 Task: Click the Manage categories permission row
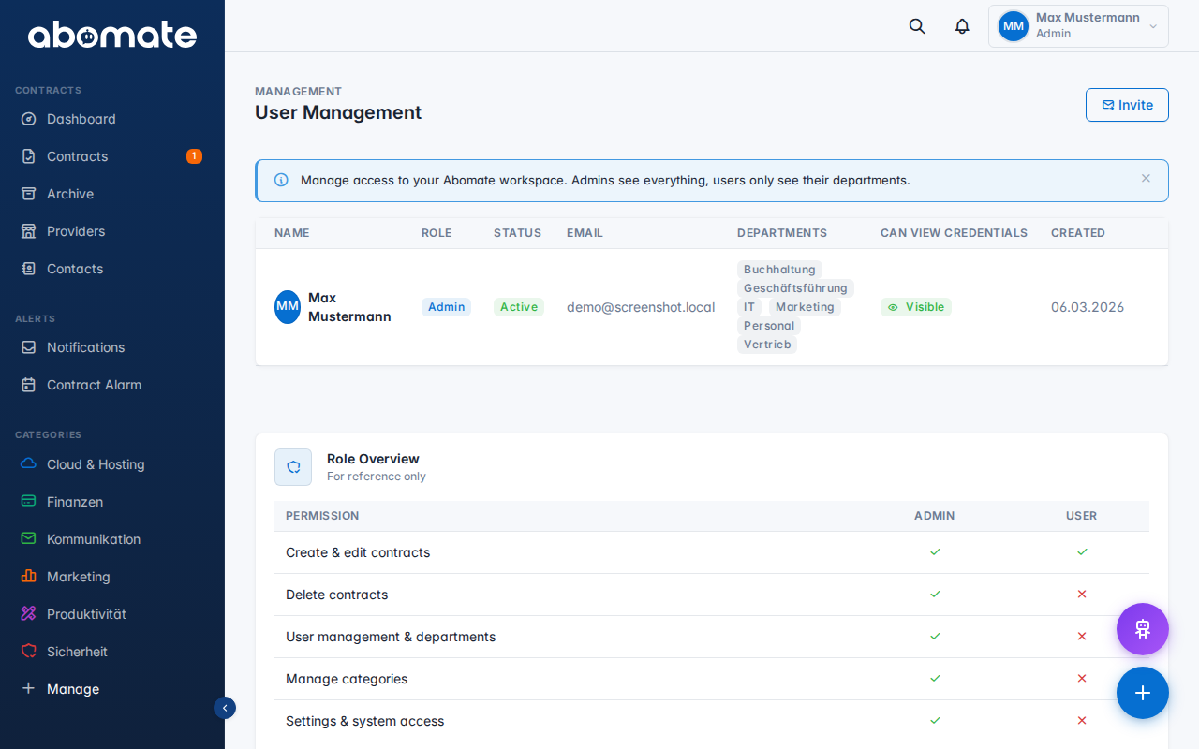point(712,679)
